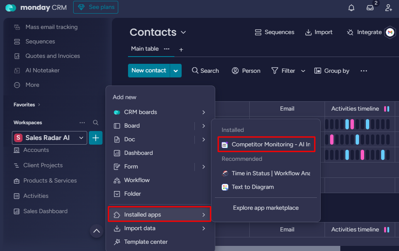This screenshot has height=251, width=399.
Task: Click the first row's activities timeline bars
Action: (x=357, y=124)
